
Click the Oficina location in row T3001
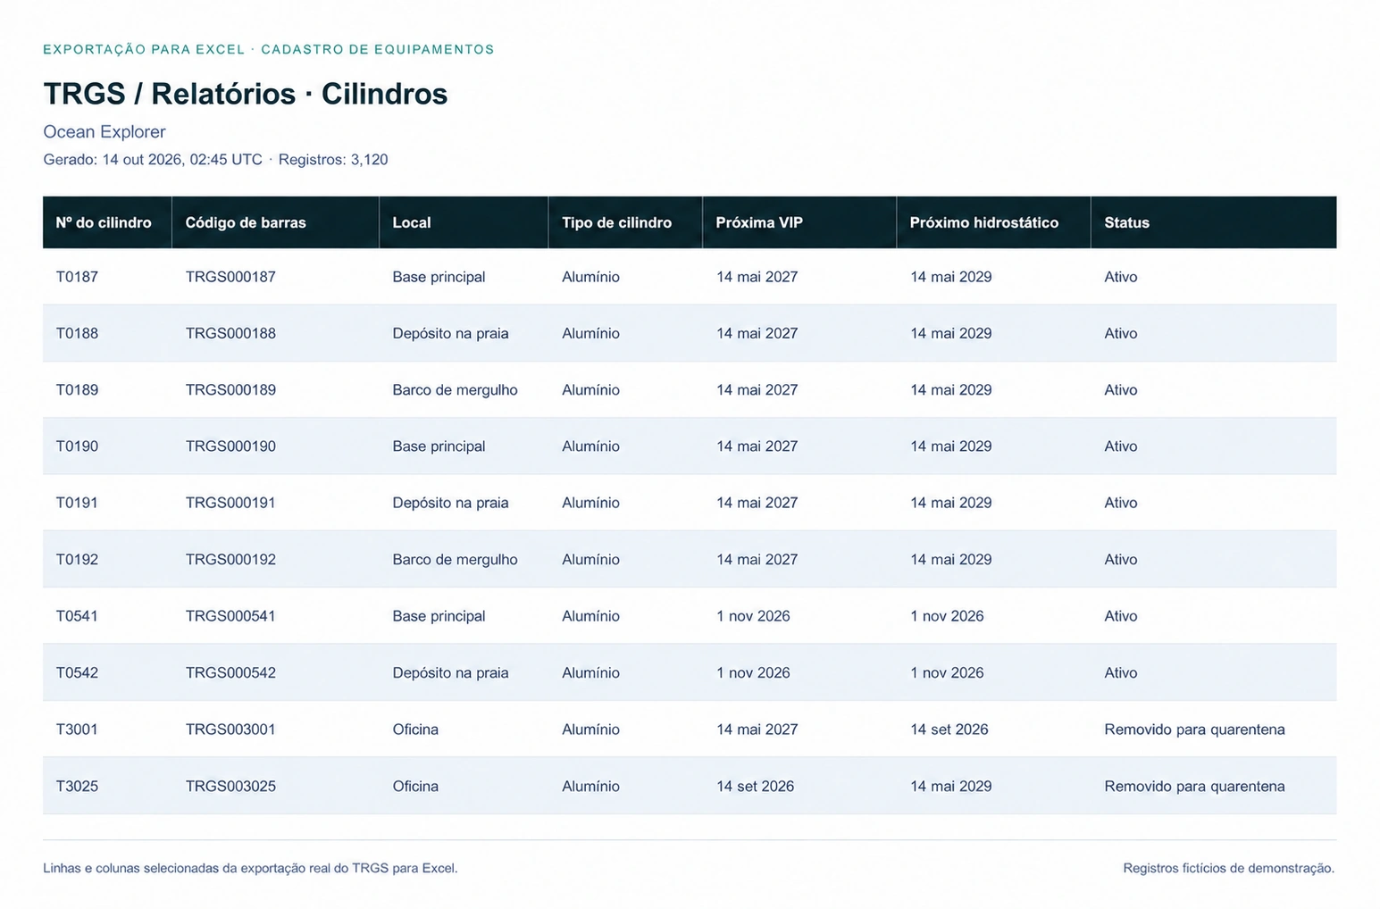pos(415,730)
